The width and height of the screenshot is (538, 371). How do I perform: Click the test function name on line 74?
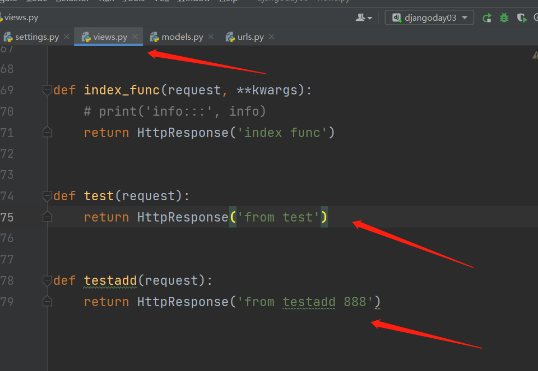(x=99, y=196)
